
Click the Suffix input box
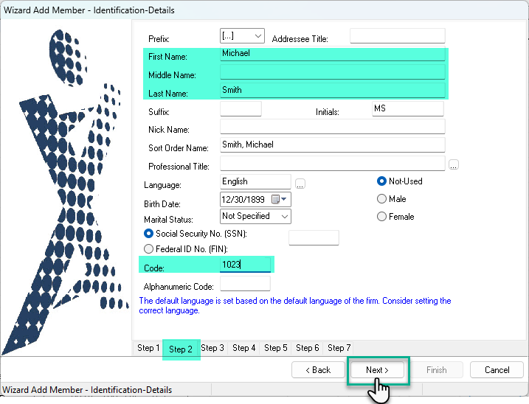click(x=241, y=109)
